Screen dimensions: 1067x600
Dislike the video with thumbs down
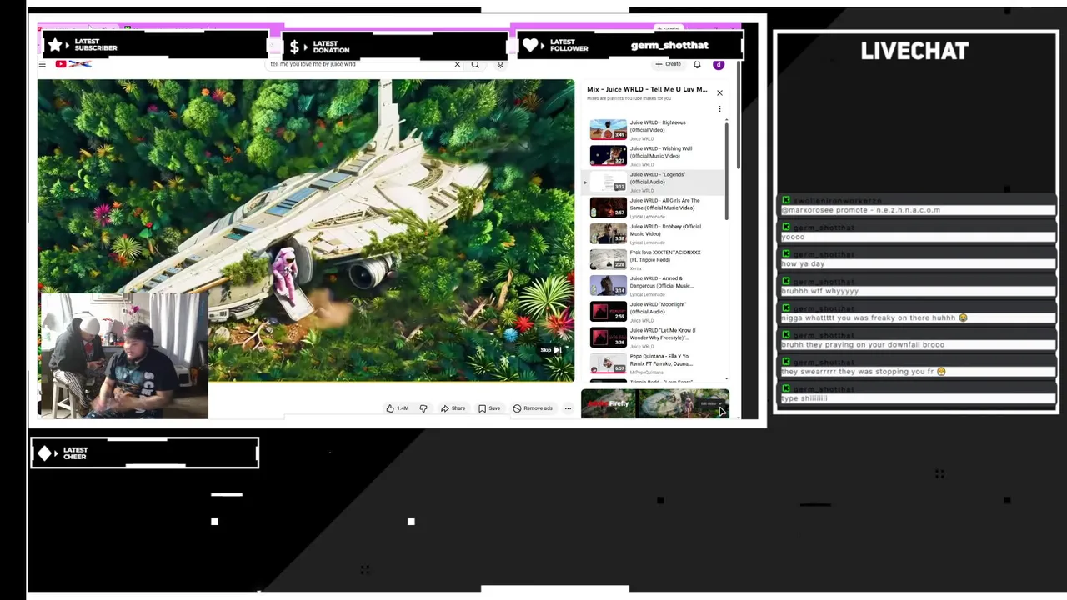pos(423,408)
